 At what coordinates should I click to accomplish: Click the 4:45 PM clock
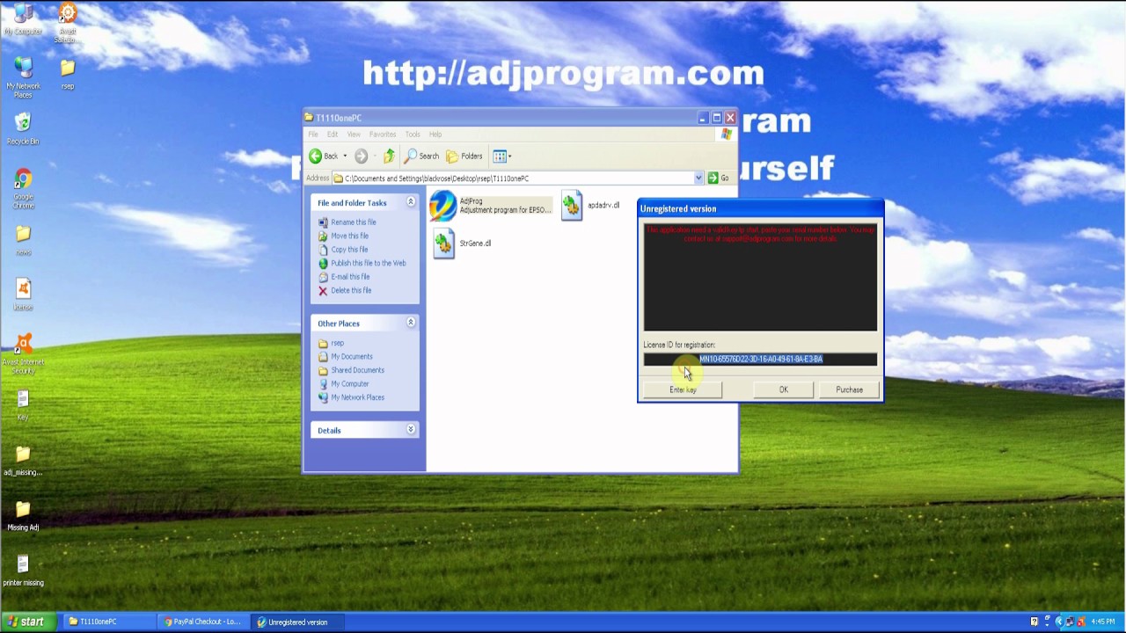pyautogui.click(x=1103, y=622)
